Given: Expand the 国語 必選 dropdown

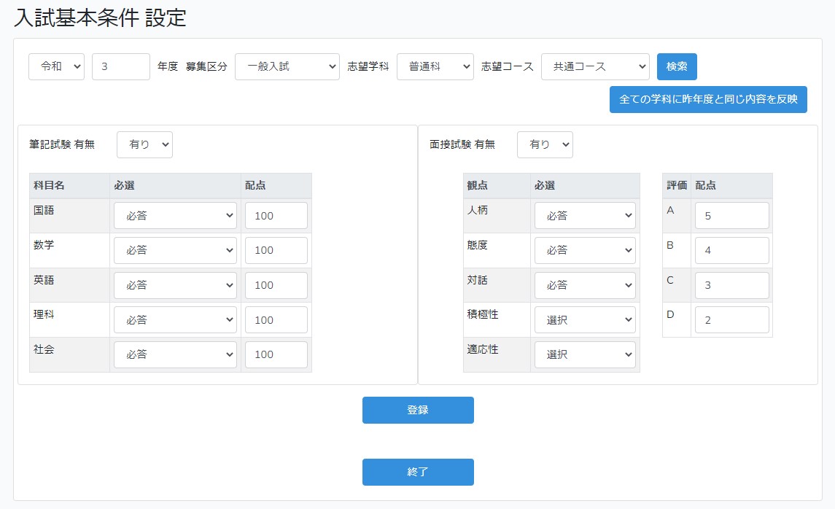Looking at the screenshot, I should (x=175, y=216).
